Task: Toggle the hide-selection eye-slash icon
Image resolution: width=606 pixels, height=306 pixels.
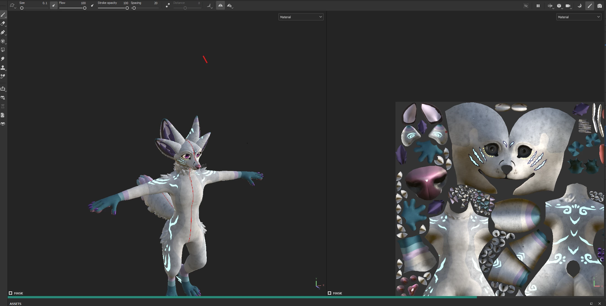Action: pyautogui.click(x=526, y=6)
